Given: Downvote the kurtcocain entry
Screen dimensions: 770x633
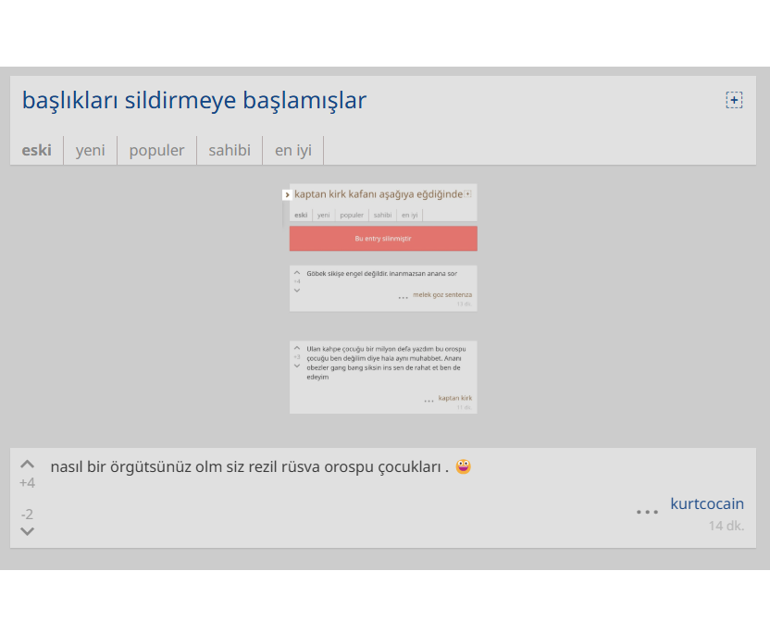Looking at the screenshot, I should (28, 531).
